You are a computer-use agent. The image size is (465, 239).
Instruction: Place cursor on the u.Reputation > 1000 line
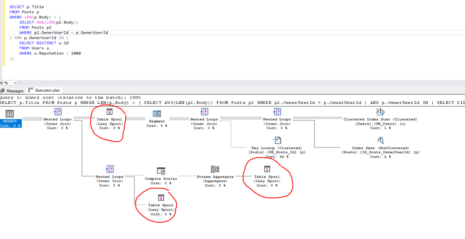50,53
